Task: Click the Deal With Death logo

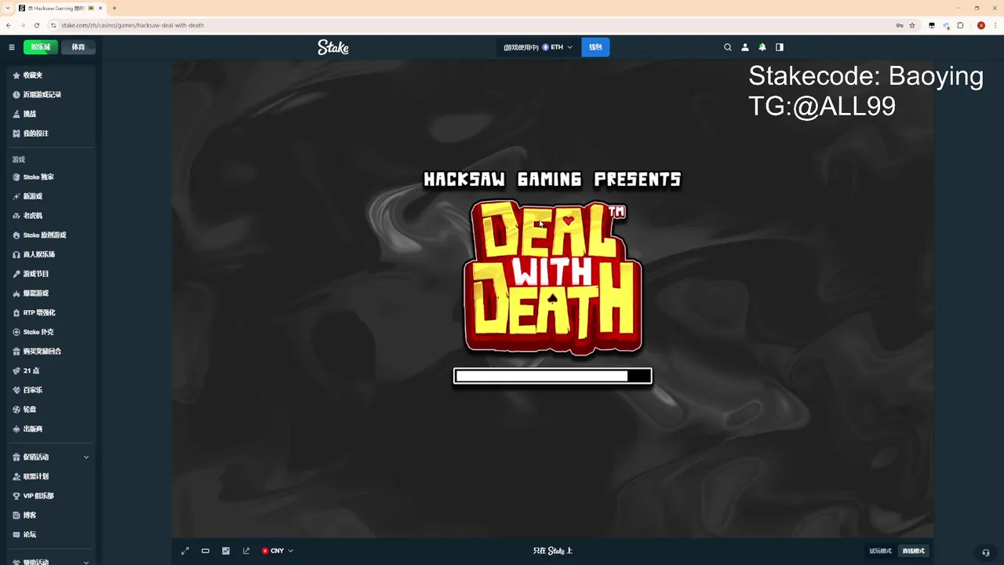Action: (553, 277)
